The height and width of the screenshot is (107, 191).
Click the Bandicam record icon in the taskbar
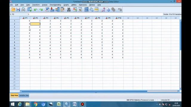(x=82, y=104)
